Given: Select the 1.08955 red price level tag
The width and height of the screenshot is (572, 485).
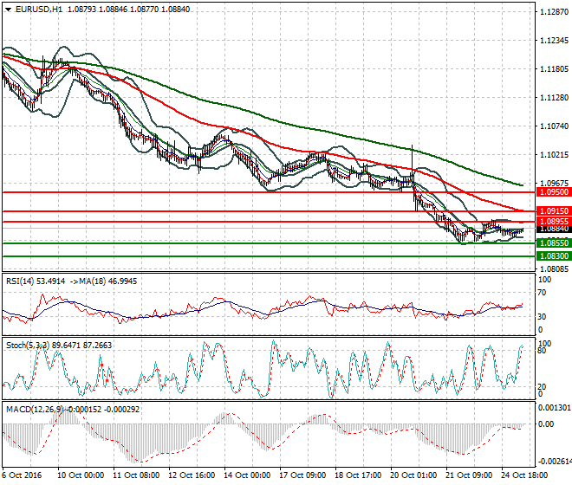Looking at the screenshot, I should 552,222.
